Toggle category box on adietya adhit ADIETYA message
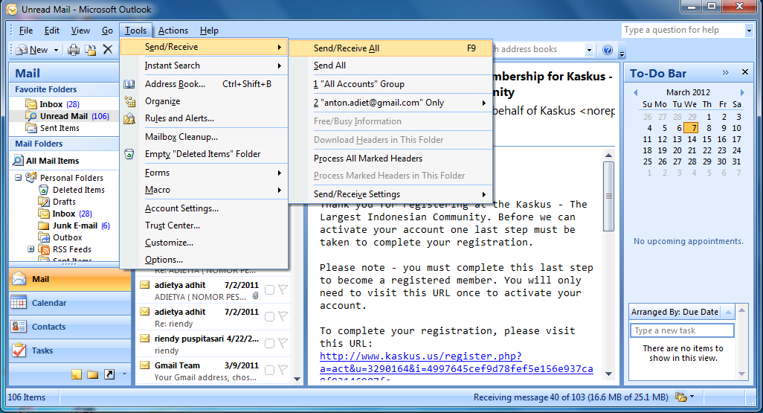The height and width of the screenshot is (413, 763). point(269,290)
